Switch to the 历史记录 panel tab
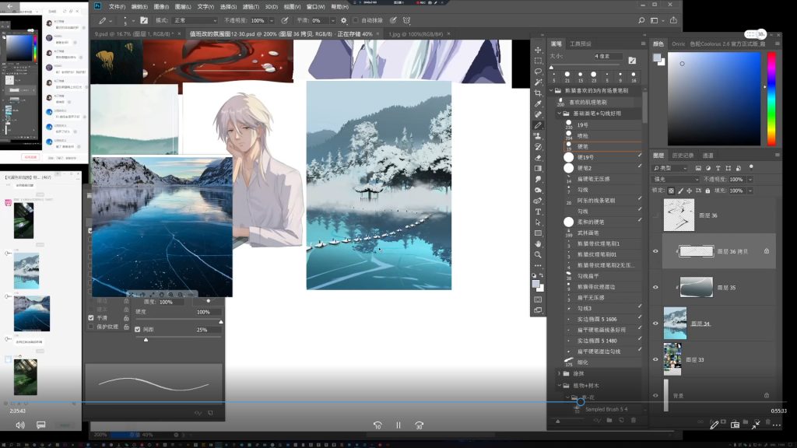 (683, 156)
